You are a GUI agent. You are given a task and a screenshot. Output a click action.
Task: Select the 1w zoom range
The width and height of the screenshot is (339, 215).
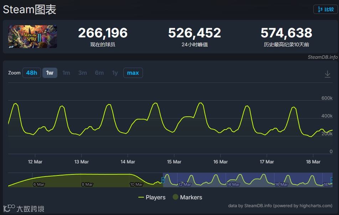click(50, 73)
